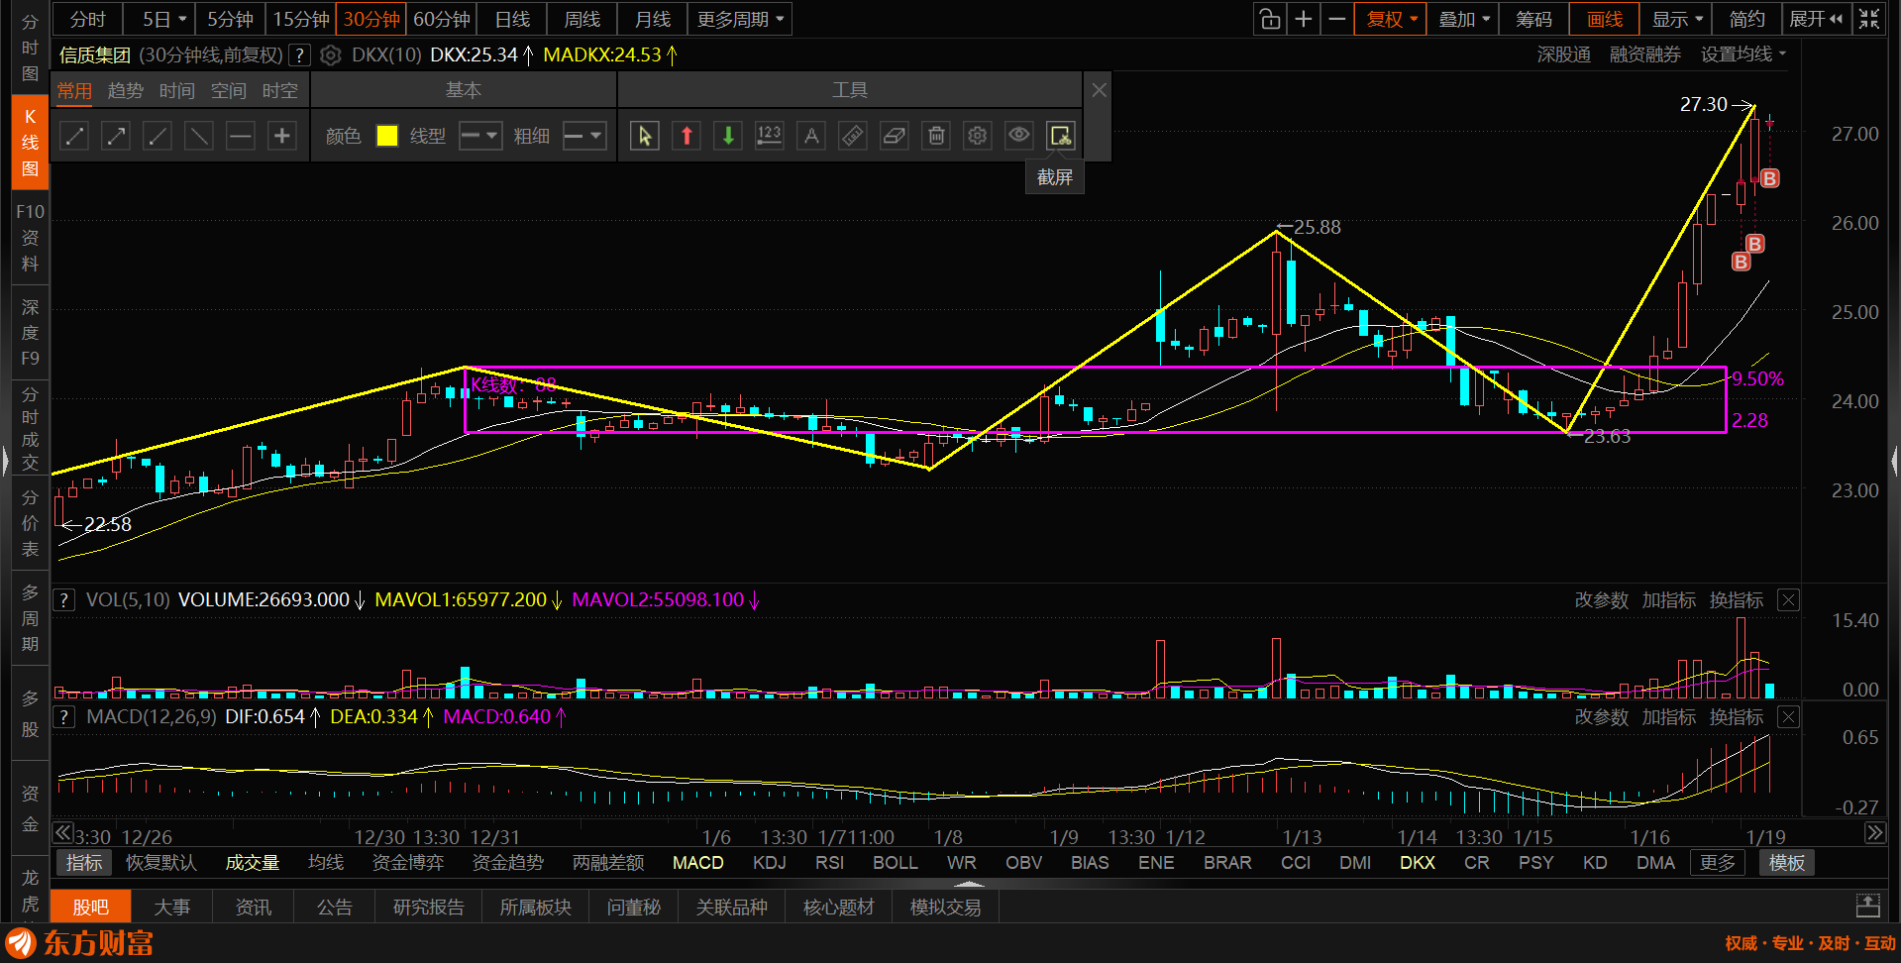
Task: Select the eraser tool
Action: 895,136
